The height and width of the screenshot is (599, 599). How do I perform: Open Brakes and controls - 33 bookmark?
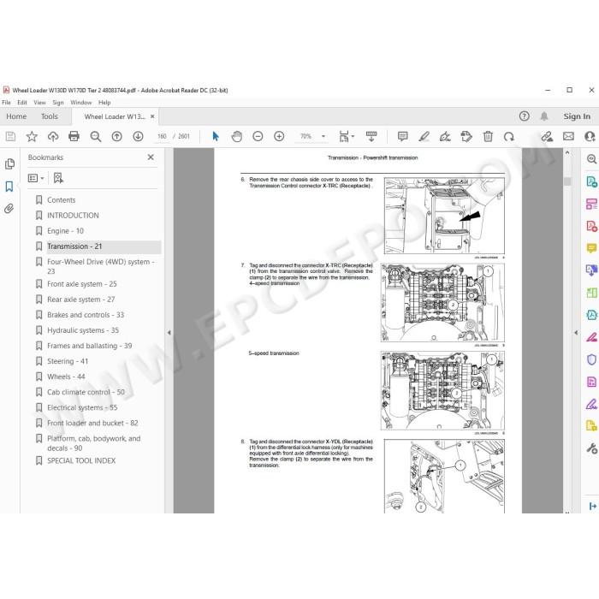pyautogui.click(x=86, y=315)
